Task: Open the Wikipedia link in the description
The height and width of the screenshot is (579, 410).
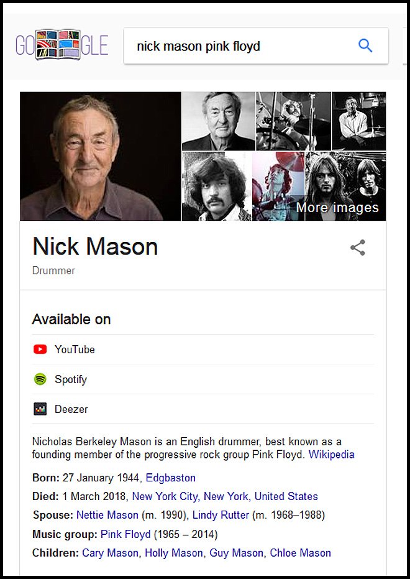Action: [332, 454]
